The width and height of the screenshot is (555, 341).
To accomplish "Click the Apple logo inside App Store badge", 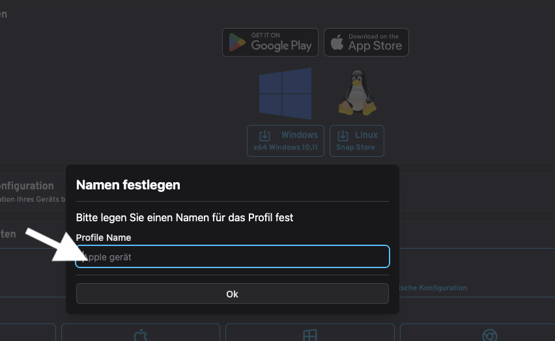I will 337,43.
